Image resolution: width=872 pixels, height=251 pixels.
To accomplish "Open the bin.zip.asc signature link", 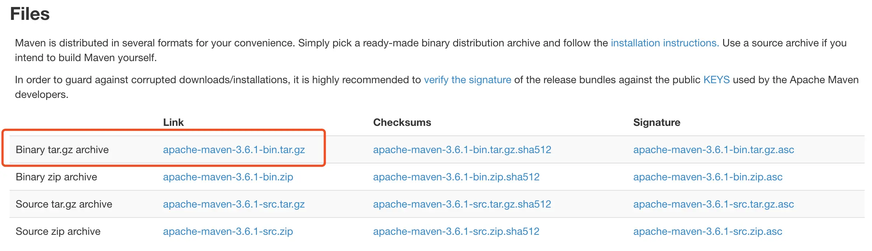I will tap(708, 177).
